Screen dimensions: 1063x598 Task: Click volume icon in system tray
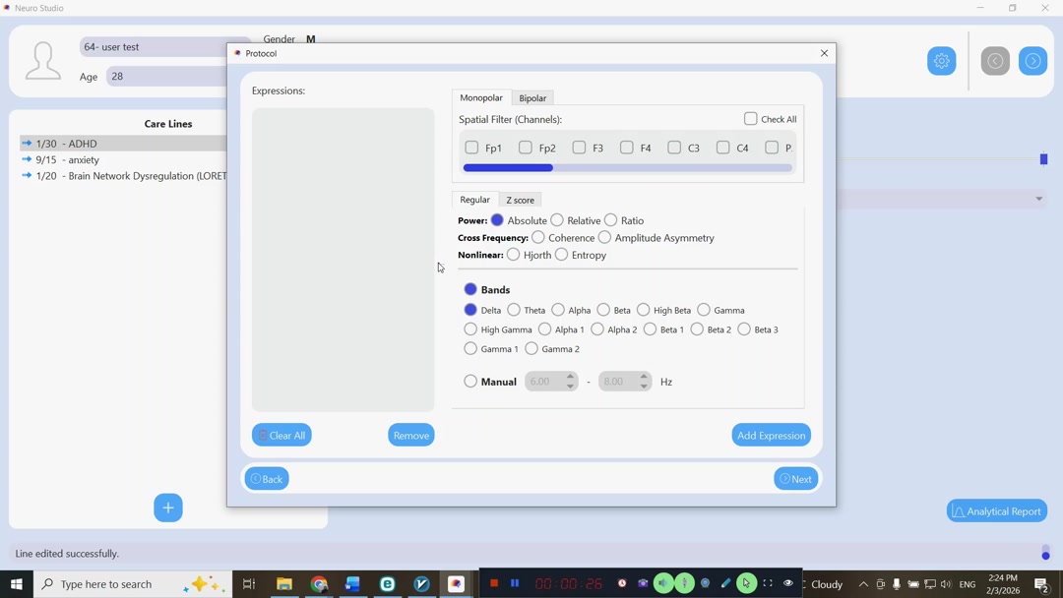tap(947, 583)
